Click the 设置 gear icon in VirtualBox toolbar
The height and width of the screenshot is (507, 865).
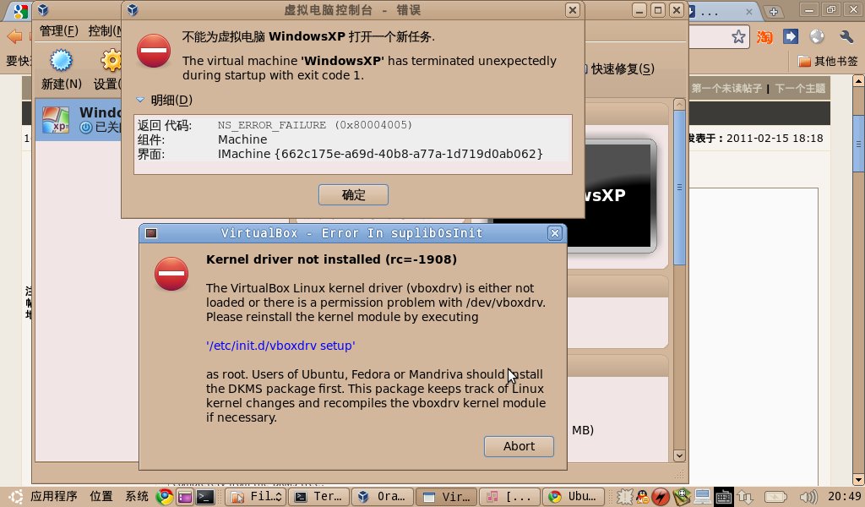[x=112, y=61]
